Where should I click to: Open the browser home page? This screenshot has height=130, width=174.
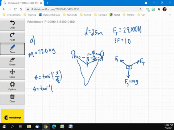tap(21, 9)
